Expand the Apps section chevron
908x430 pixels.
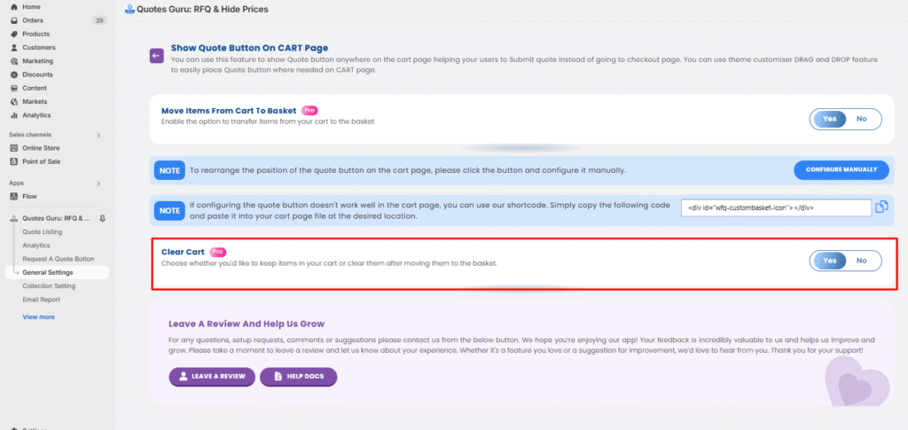(98, 184)
